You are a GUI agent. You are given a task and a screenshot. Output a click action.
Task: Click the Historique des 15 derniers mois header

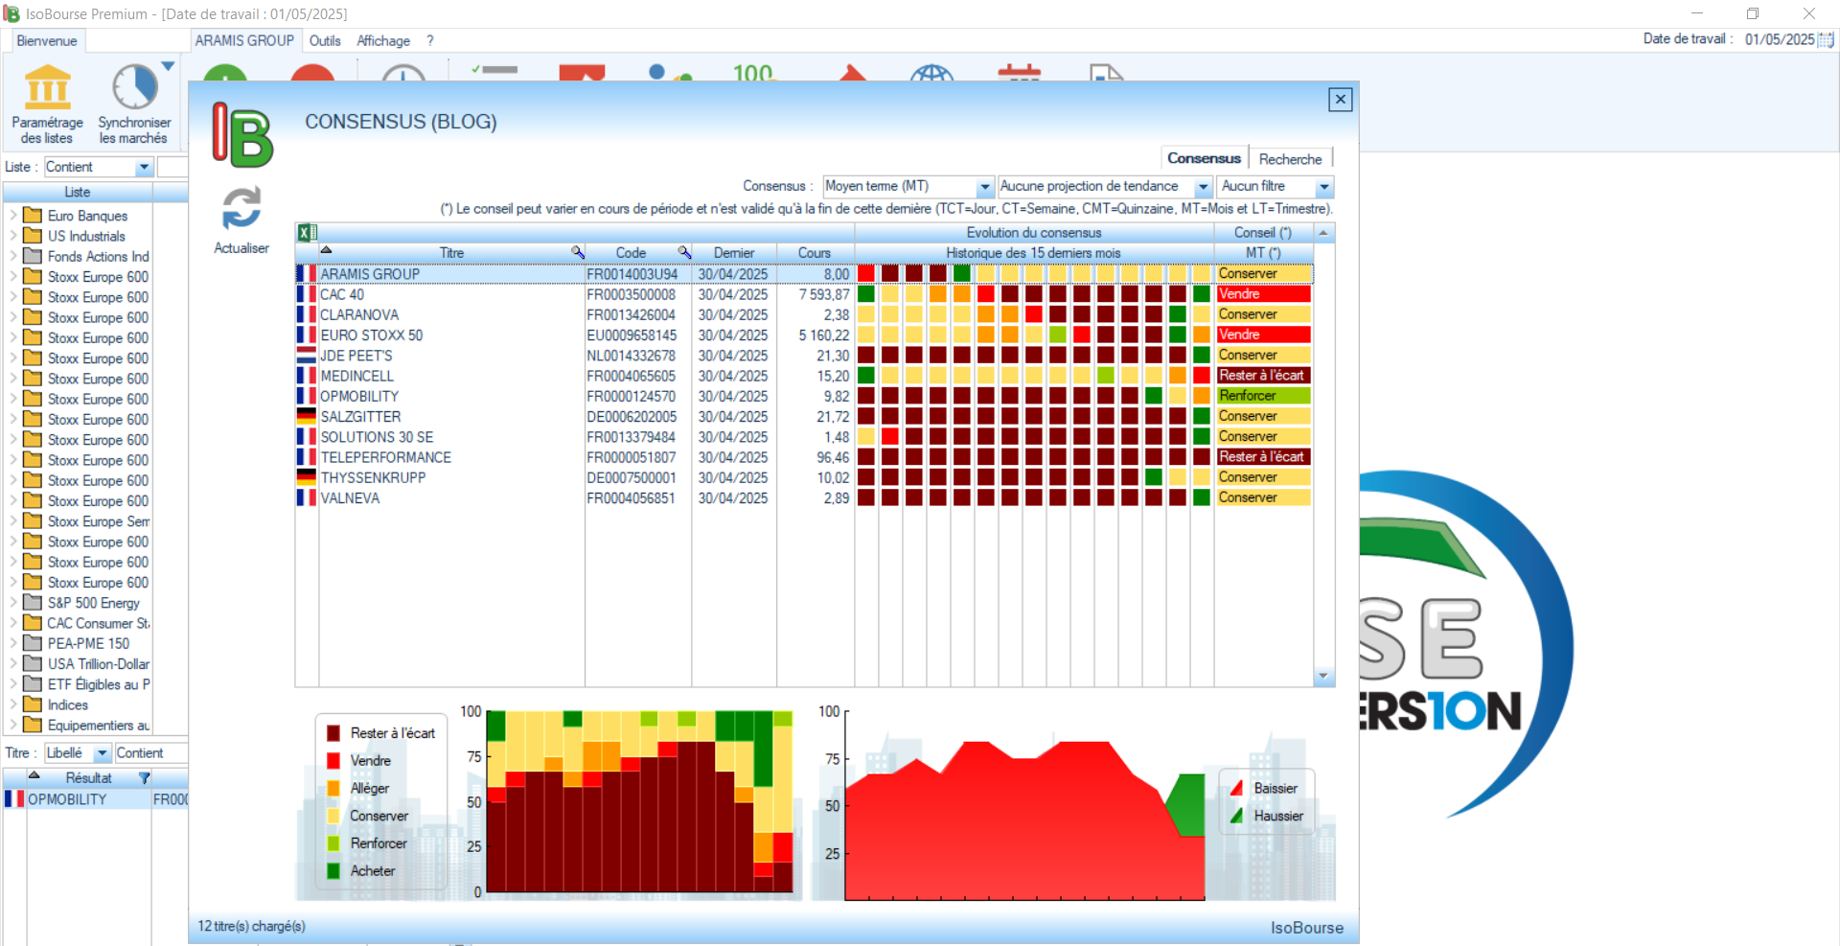click(x=1033, y=253)
